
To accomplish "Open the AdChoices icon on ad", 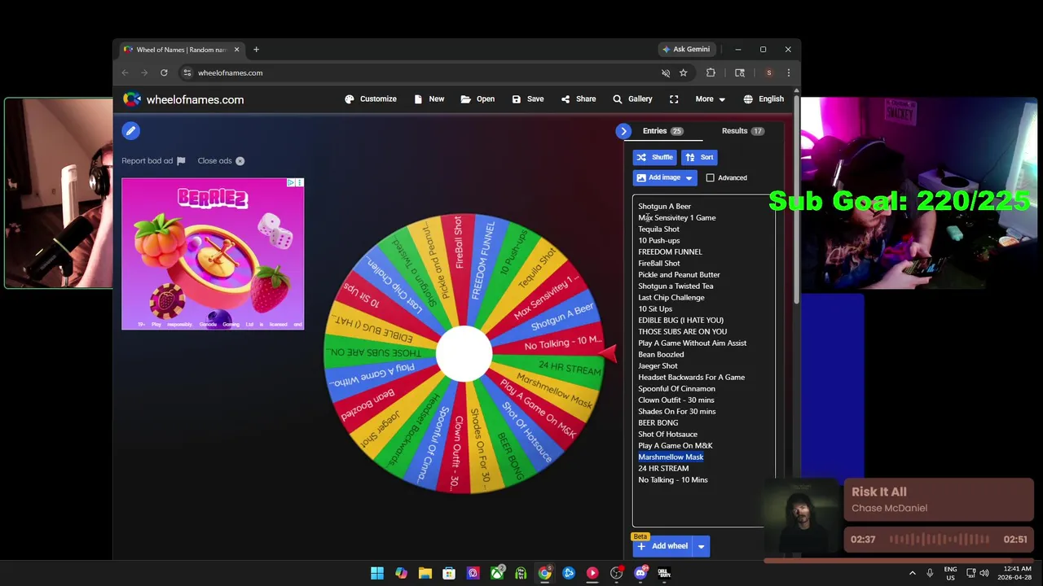I will click(x=291, y=182).
